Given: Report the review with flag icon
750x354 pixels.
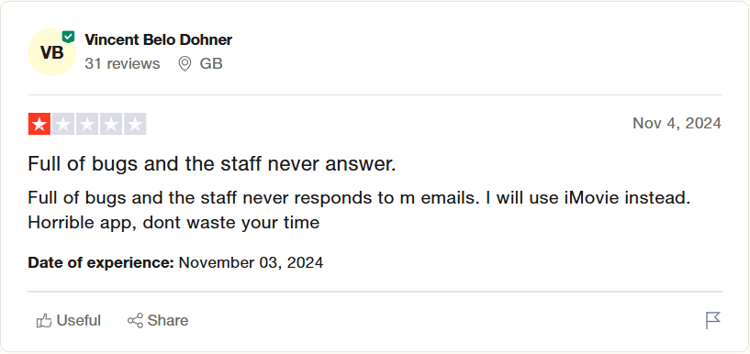Looking at the screenshot, I should point(712,321).
